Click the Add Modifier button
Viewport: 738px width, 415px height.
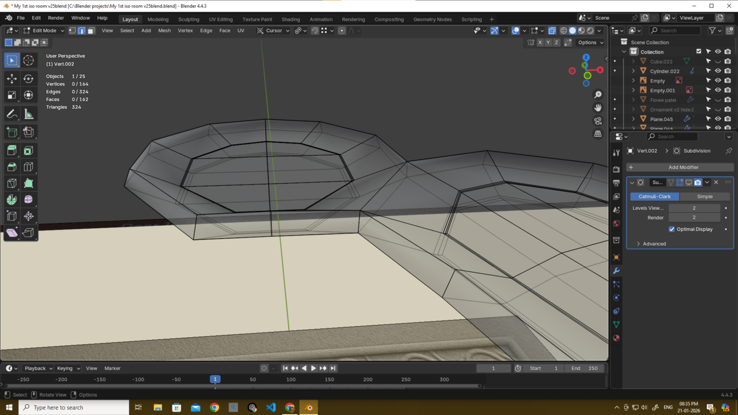point(683,167)
